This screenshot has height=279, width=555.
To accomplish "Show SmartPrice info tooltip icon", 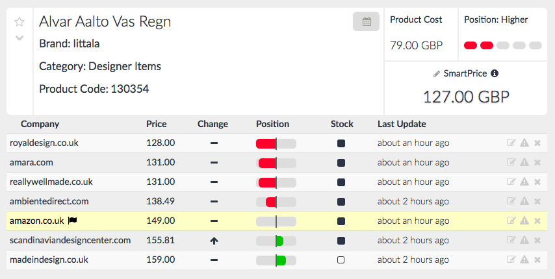I will 495,74.
